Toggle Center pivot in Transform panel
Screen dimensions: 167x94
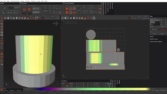67,84
